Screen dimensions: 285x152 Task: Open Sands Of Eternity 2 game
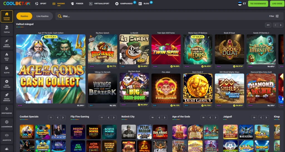261,49
